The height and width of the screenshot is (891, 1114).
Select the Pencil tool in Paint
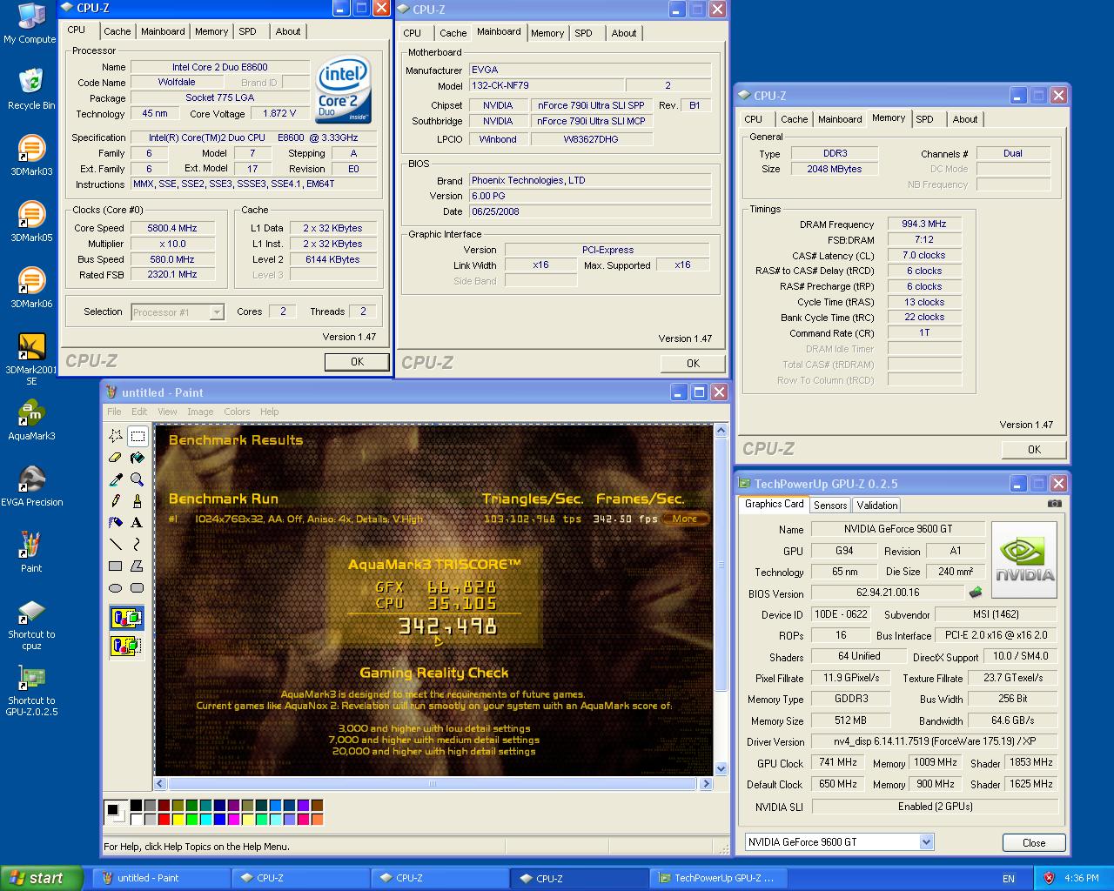point(116,501)
